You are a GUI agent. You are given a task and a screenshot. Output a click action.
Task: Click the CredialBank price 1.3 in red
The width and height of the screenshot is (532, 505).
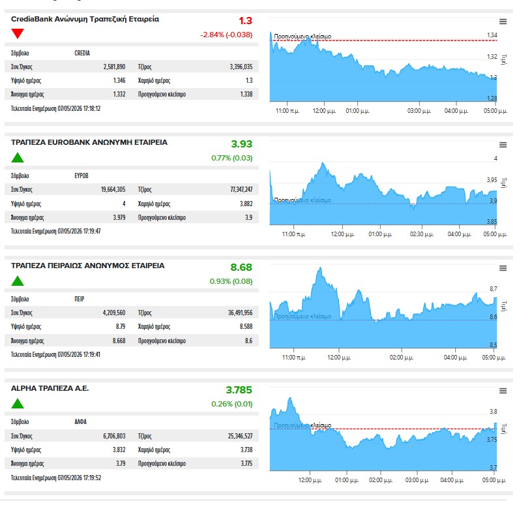(245, 21)
